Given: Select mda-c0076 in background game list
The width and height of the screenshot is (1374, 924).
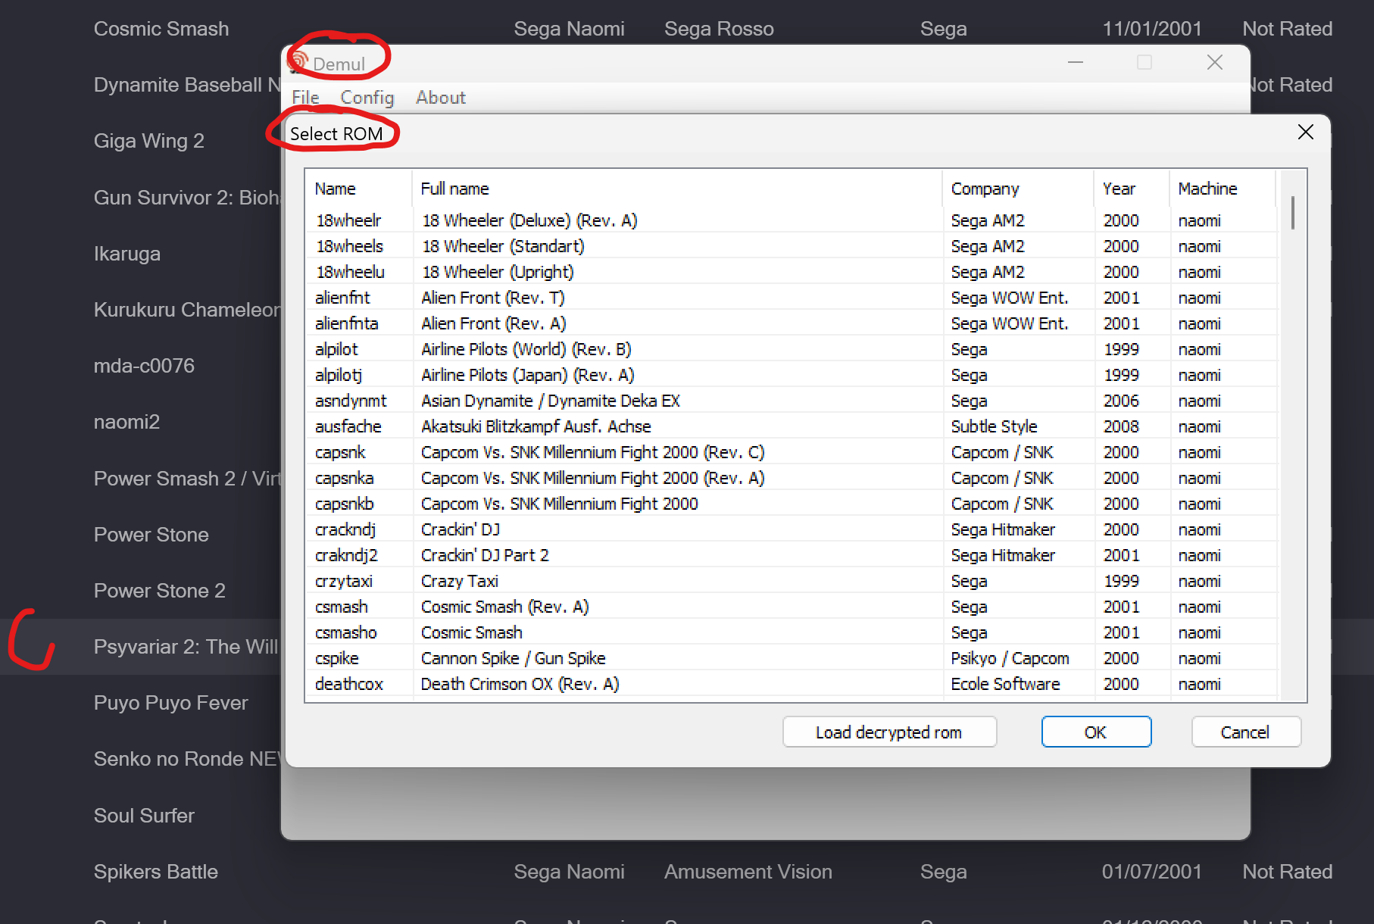Looking at the screenshot, I should click(x=145, y=366).
